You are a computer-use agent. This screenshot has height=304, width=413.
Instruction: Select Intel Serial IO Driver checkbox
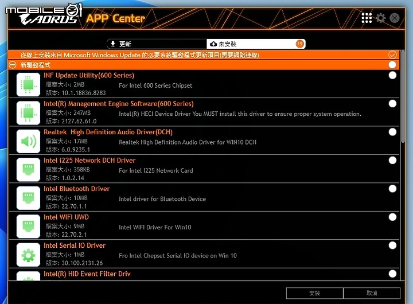point(392,245)
